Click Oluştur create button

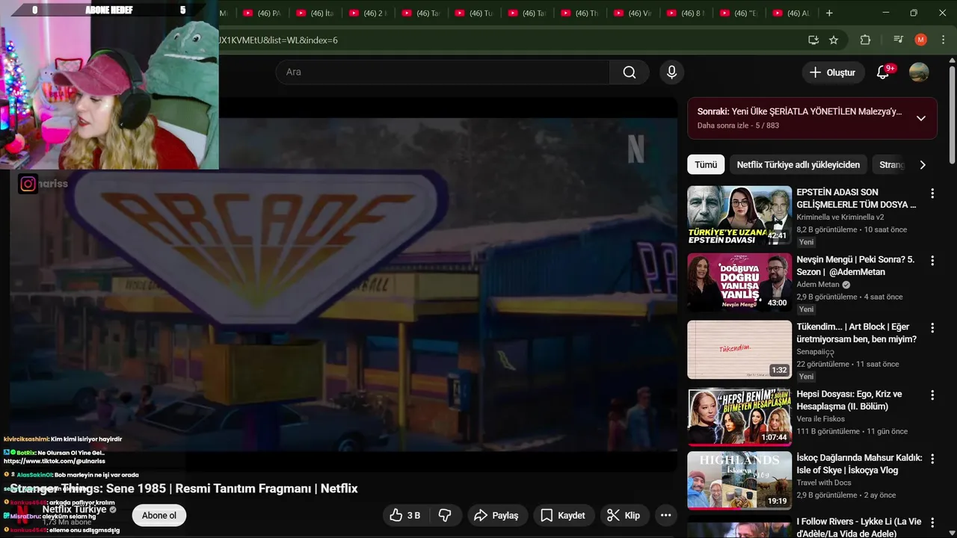832,72
